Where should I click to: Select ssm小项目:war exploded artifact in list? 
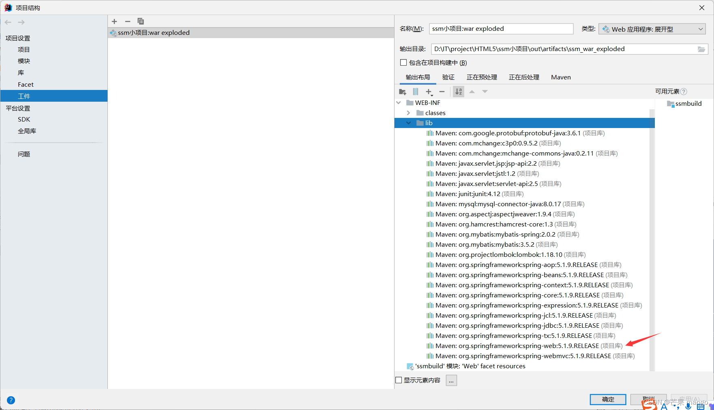[251, 33]
